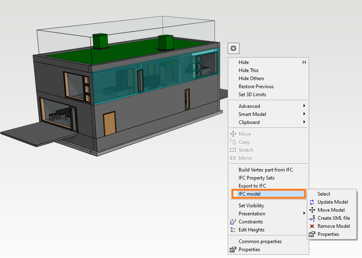Open the Smart Model submenu
Viewport: 362px width, 258px height.
point(252,114)
